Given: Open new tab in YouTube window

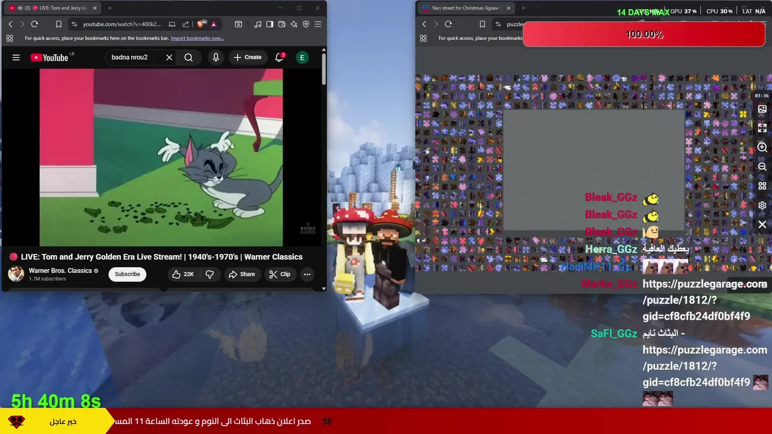Looking at the screenshot, I should click(x=110, y=8).
